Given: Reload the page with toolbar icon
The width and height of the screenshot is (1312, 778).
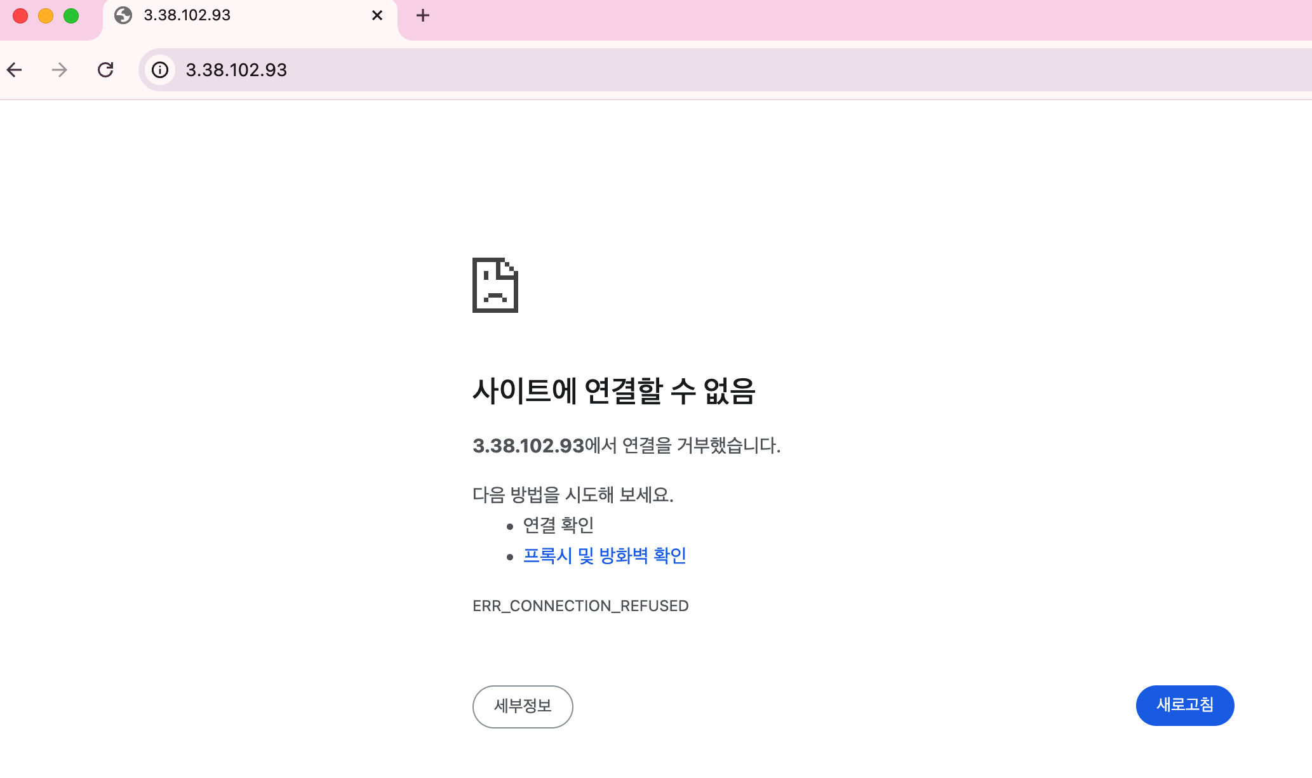Looking at the screenshot, I should point(105,70).
